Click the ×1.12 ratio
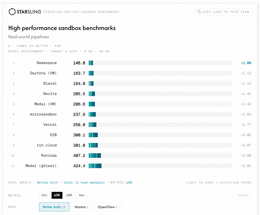The width and height of the screenshot is (260, 215). click(246, 73)
